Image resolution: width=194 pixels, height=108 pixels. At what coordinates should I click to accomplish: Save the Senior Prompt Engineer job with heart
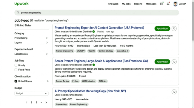click(174, 62)
